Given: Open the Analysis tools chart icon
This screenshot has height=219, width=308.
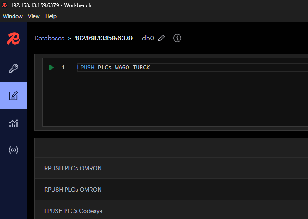Looking at the screenshot, I should 14,123.
